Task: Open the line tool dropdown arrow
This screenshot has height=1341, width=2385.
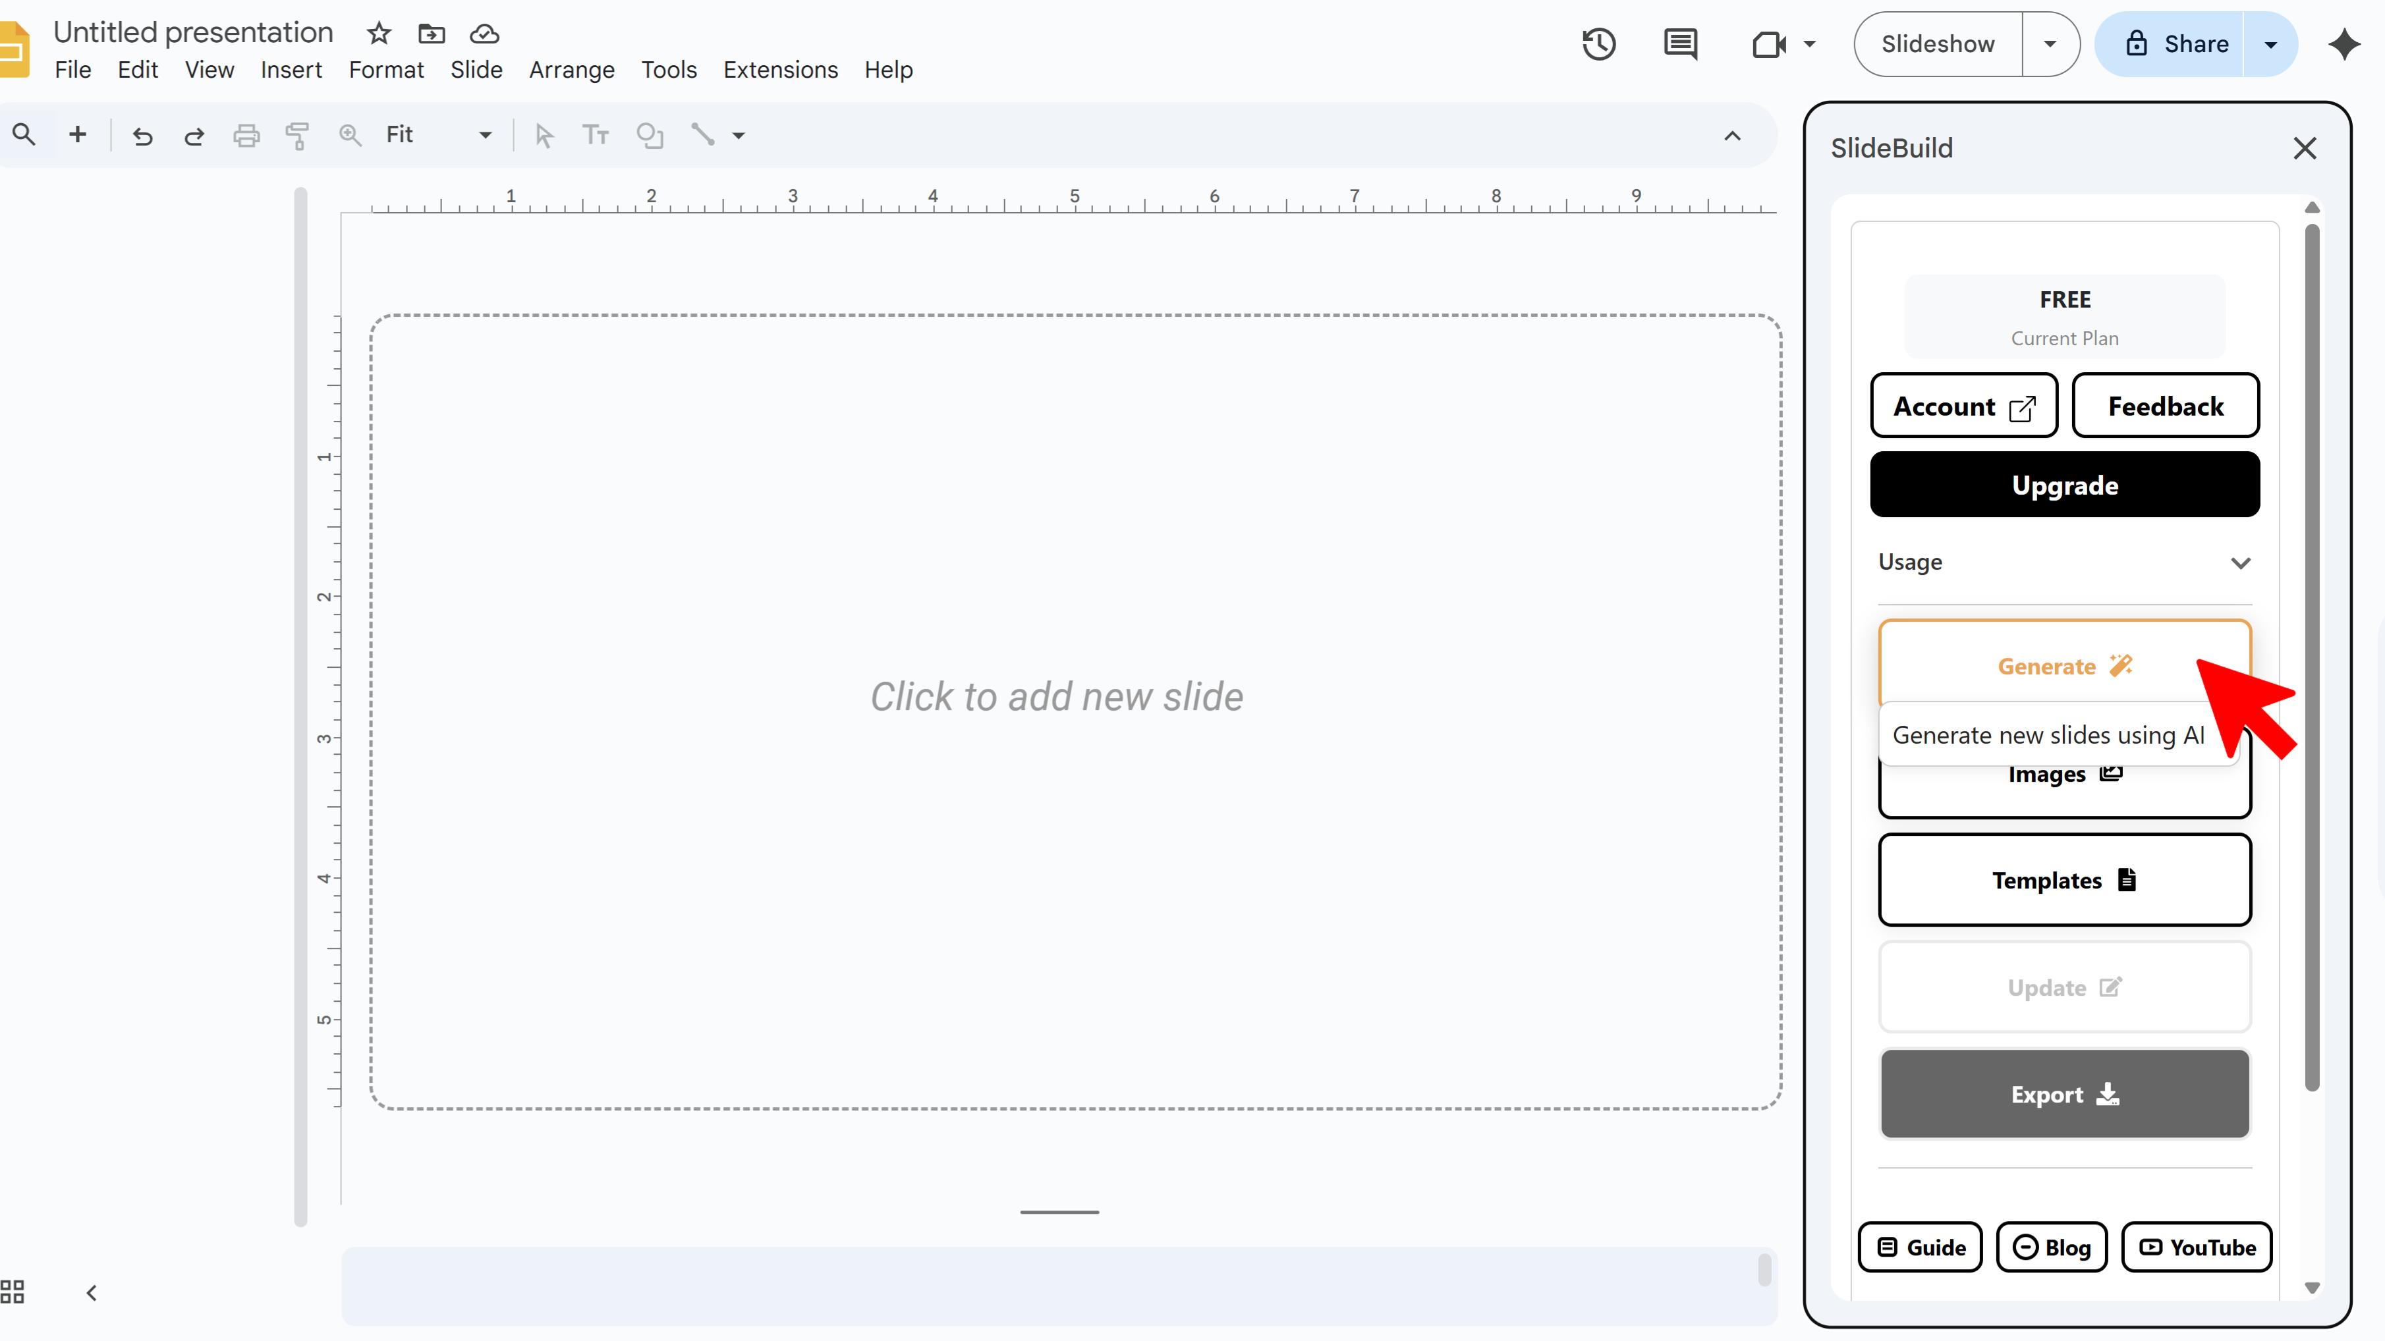Action: click(x=739, y=136)
